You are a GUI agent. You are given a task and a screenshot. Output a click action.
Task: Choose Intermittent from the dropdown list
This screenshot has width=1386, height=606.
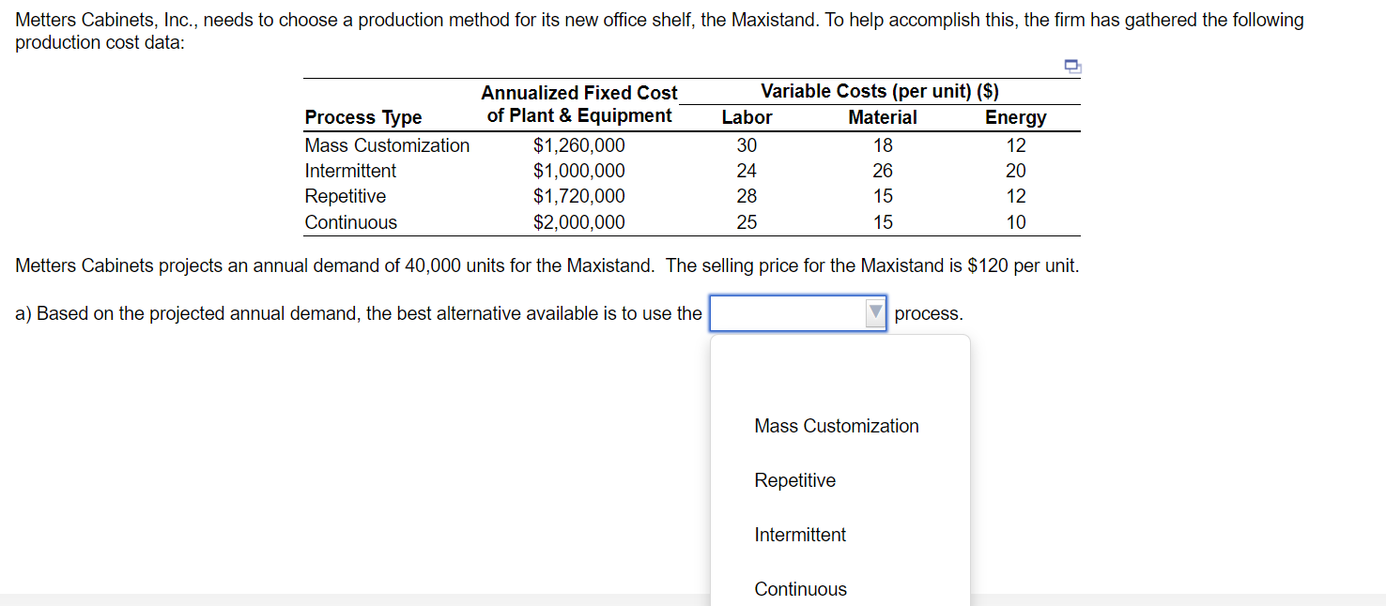(x=800, y=535)
